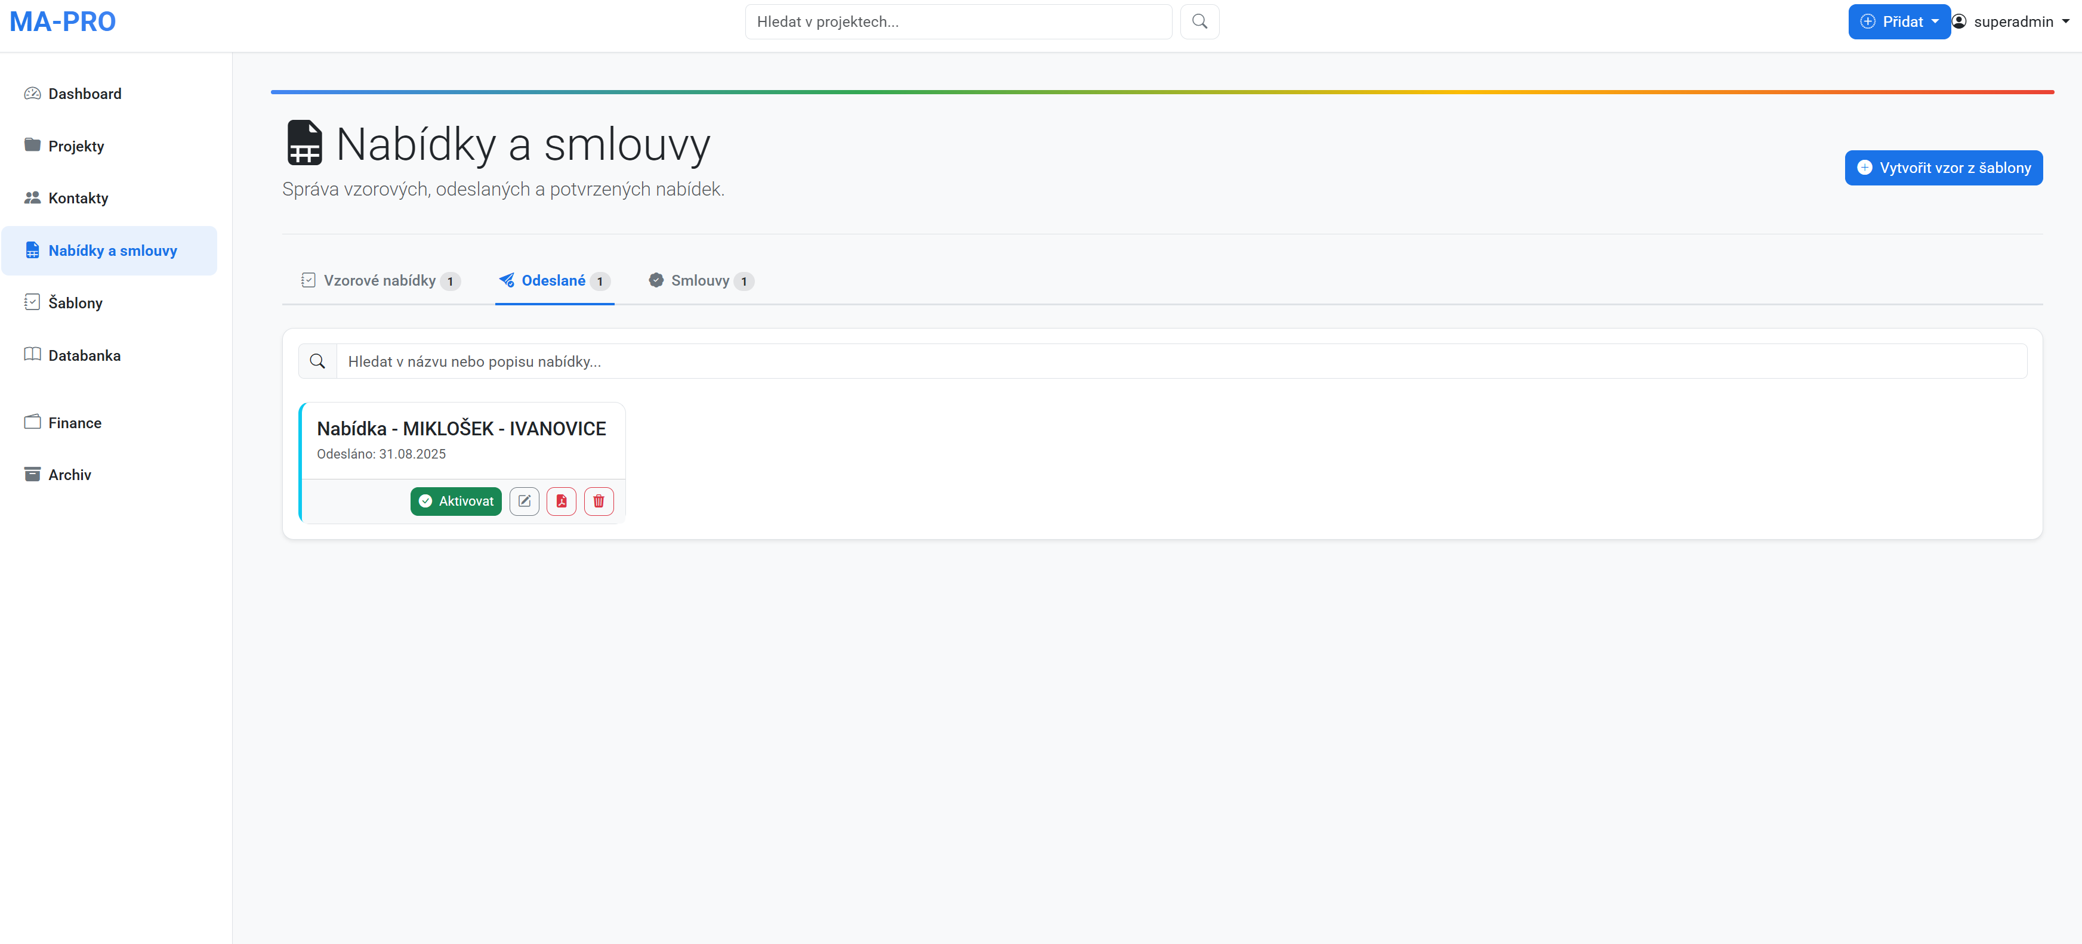This screenshot has width=2082, height=944.
Task: Expand the Přidat dropdown button
Action: (x=1898, y=22)
